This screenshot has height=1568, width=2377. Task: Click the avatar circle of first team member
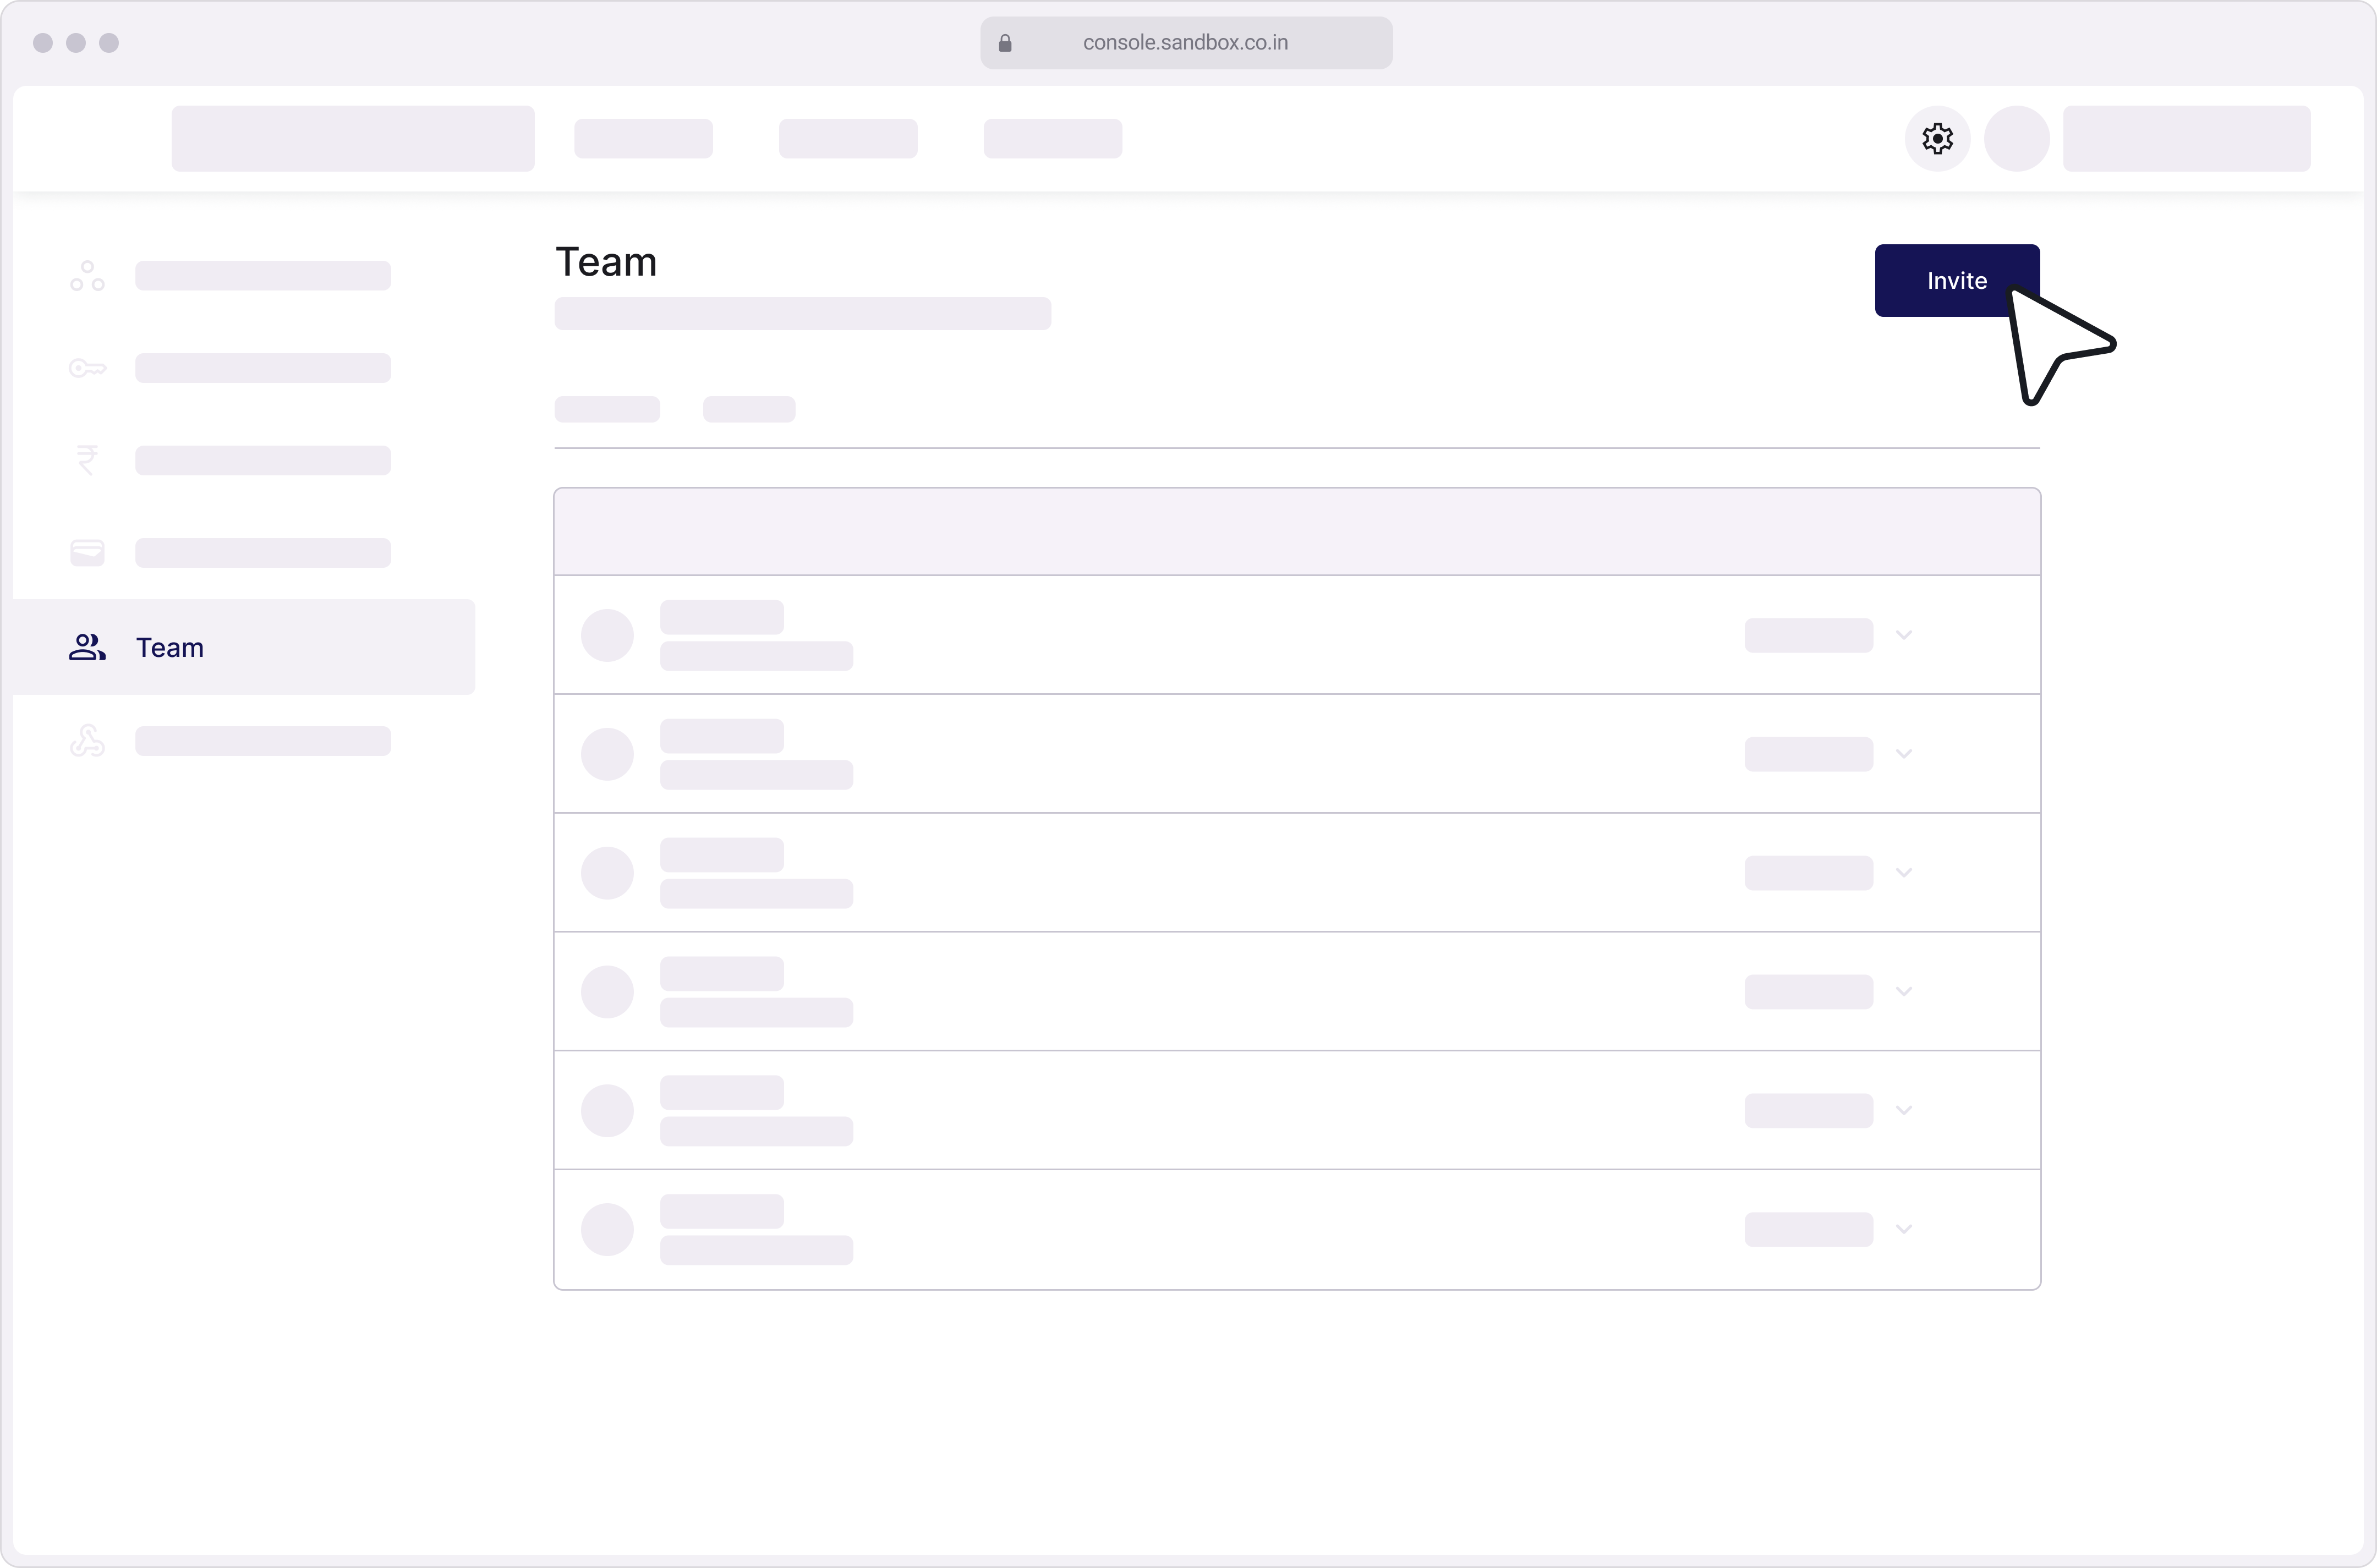click(x=607, y=635)
